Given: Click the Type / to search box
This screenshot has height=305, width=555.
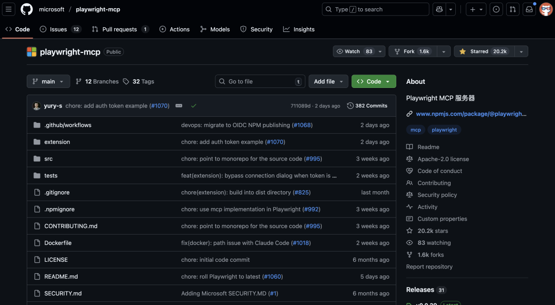Looking at the screenshot, I should pyautogui.click(x=376, y=10).
